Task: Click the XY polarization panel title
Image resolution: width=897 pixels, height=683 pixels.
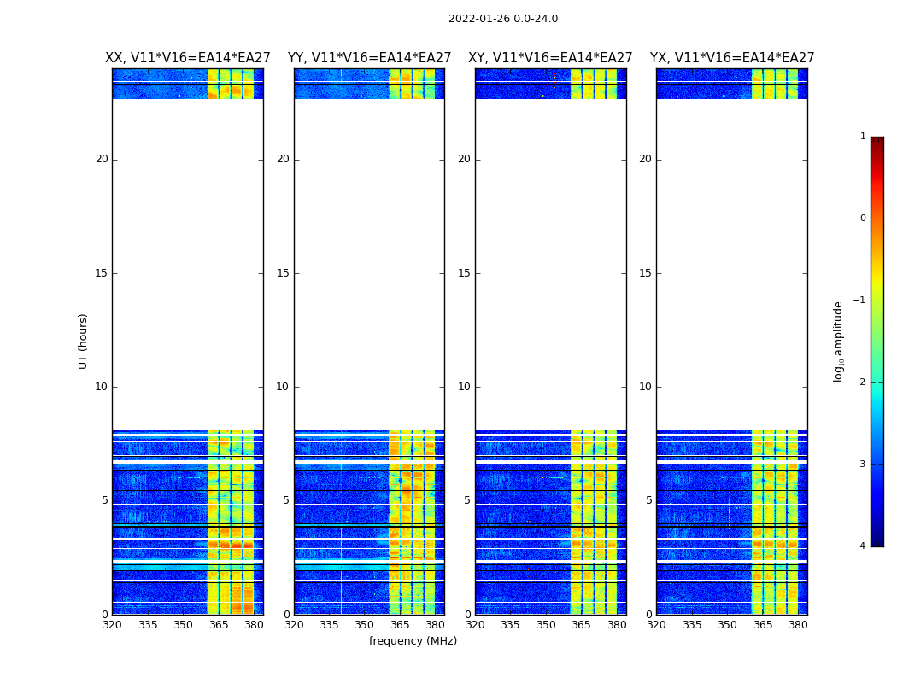Action: pos(550,58)
